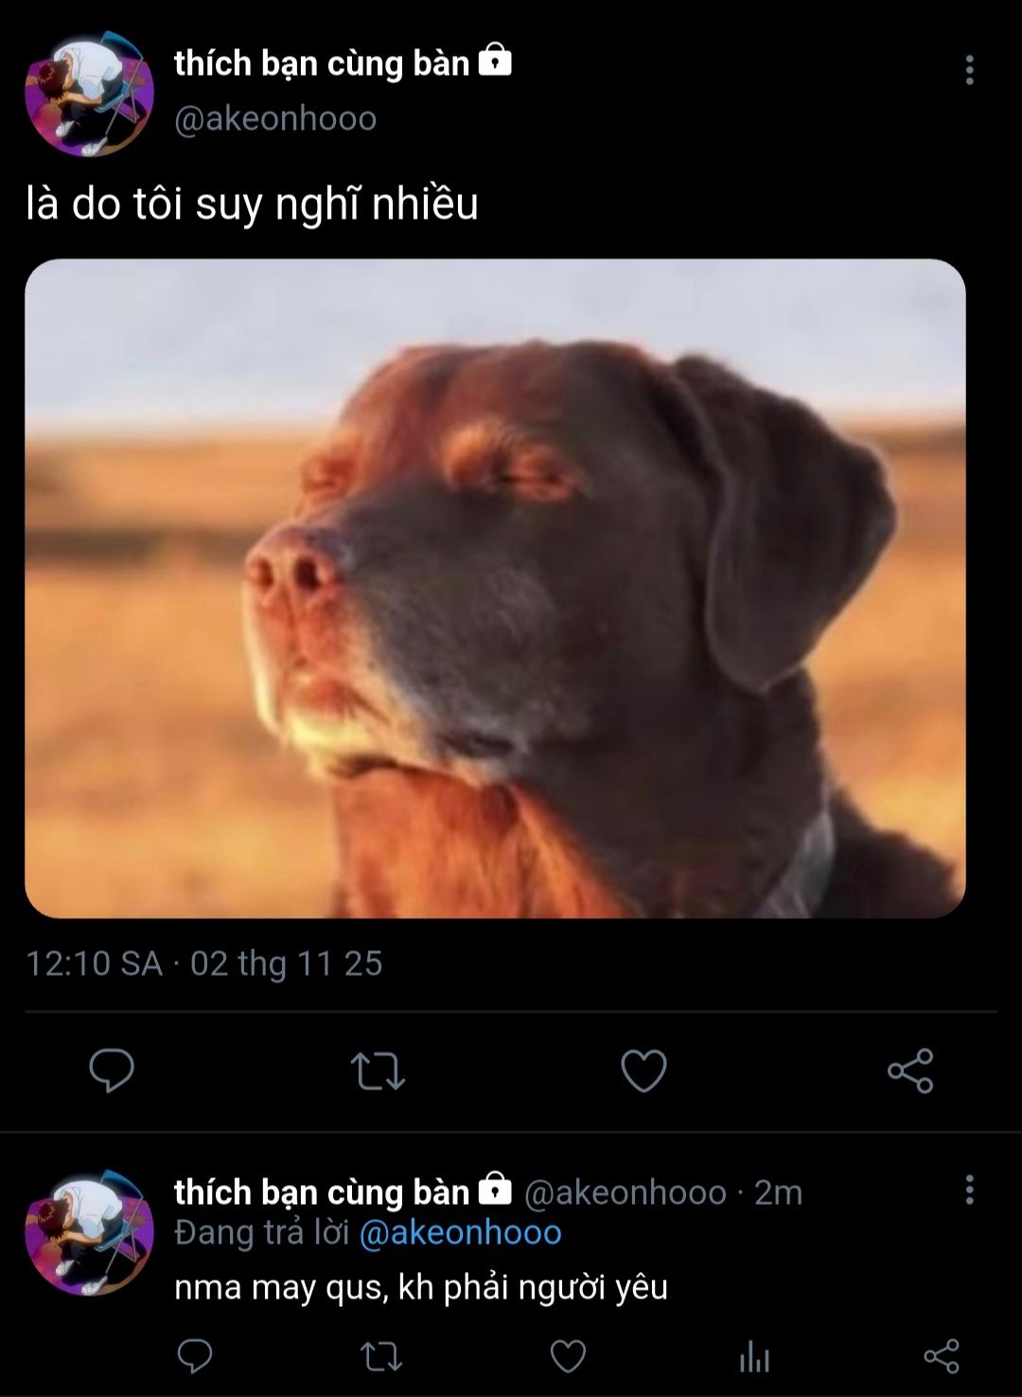The width and height of the screenshot is (1022, 1397).
Task: Open the reply tweet's three-dot menu
Action: pyautogui.click(x=969, y=1190)
